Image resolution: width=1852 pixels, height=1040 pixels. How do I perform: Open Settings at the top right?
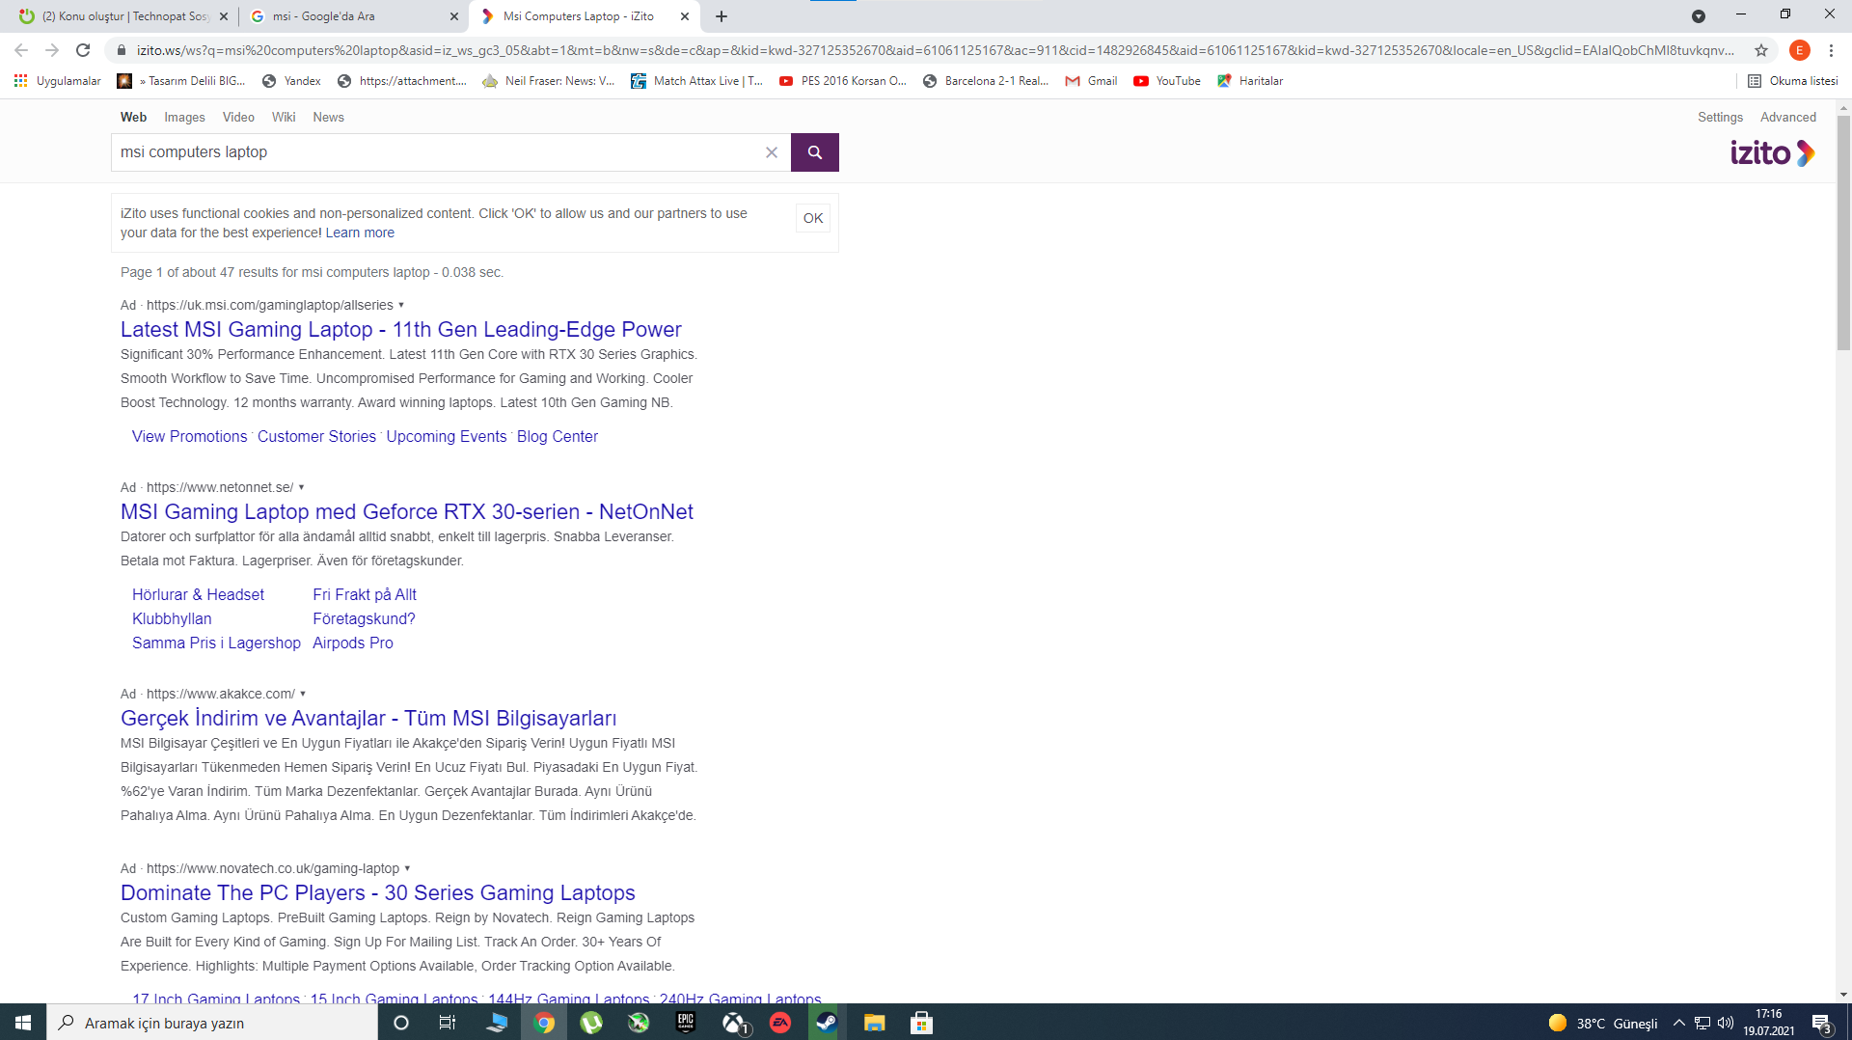click(1720, 117)
